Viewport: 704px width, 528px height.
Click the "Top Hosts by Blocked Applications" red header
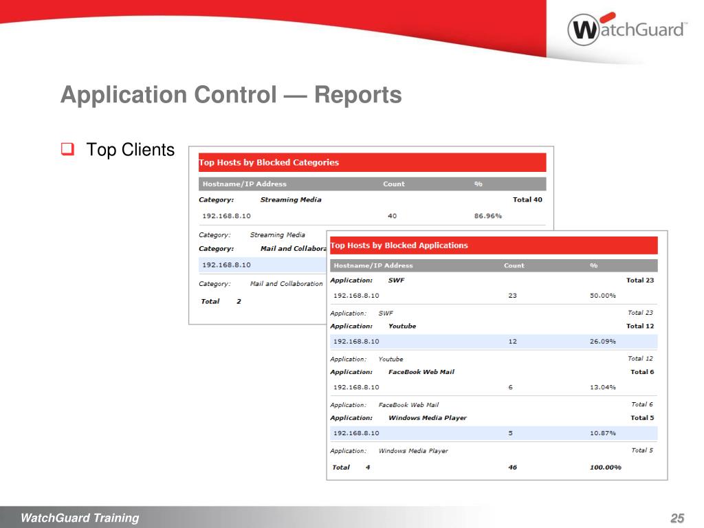(x=494, y=245)
